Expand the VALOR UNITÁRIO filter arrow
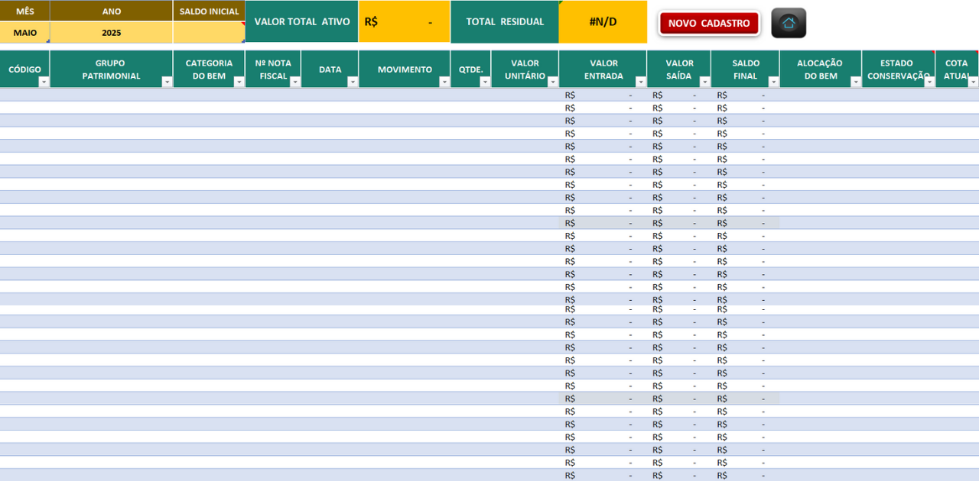 tap(553, 82)
